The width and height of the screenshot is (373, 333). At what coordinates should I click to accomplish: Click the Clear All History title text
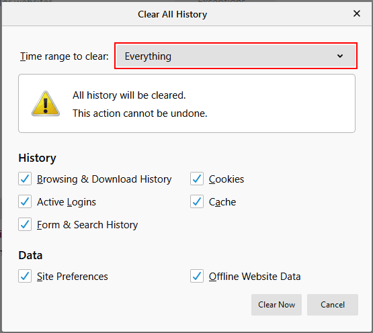[173, 14]
